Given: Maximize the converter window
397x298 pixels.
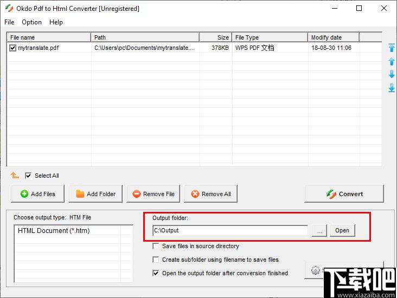Looking at the screenshot, I should (x=359, y=8).
